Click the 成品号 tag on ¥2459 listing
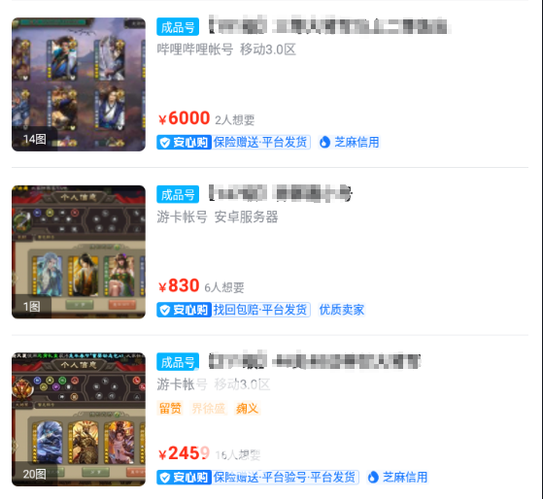The image size is (543, 499). point(178,362)
